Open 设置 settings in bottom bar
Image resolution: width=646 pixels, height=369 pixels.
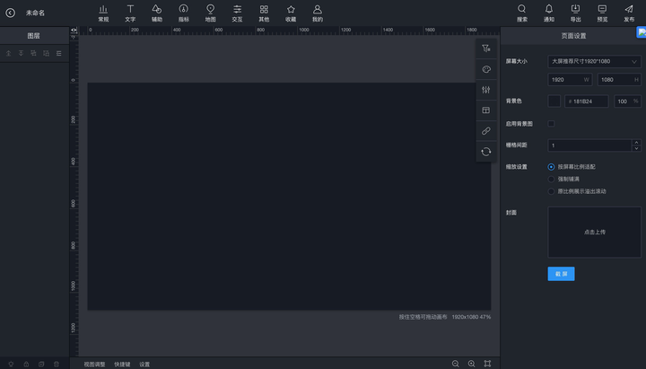coord(144,364)
